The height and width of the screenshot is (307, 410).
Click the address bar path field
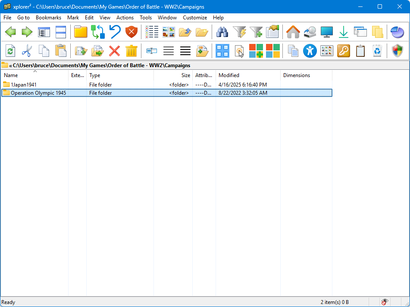(205, 65)
